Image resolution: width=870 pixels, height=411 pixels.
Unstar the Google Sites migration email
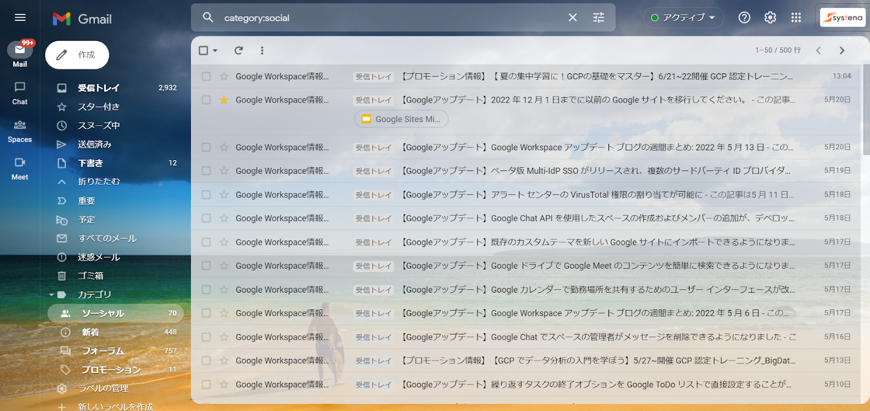223,100
